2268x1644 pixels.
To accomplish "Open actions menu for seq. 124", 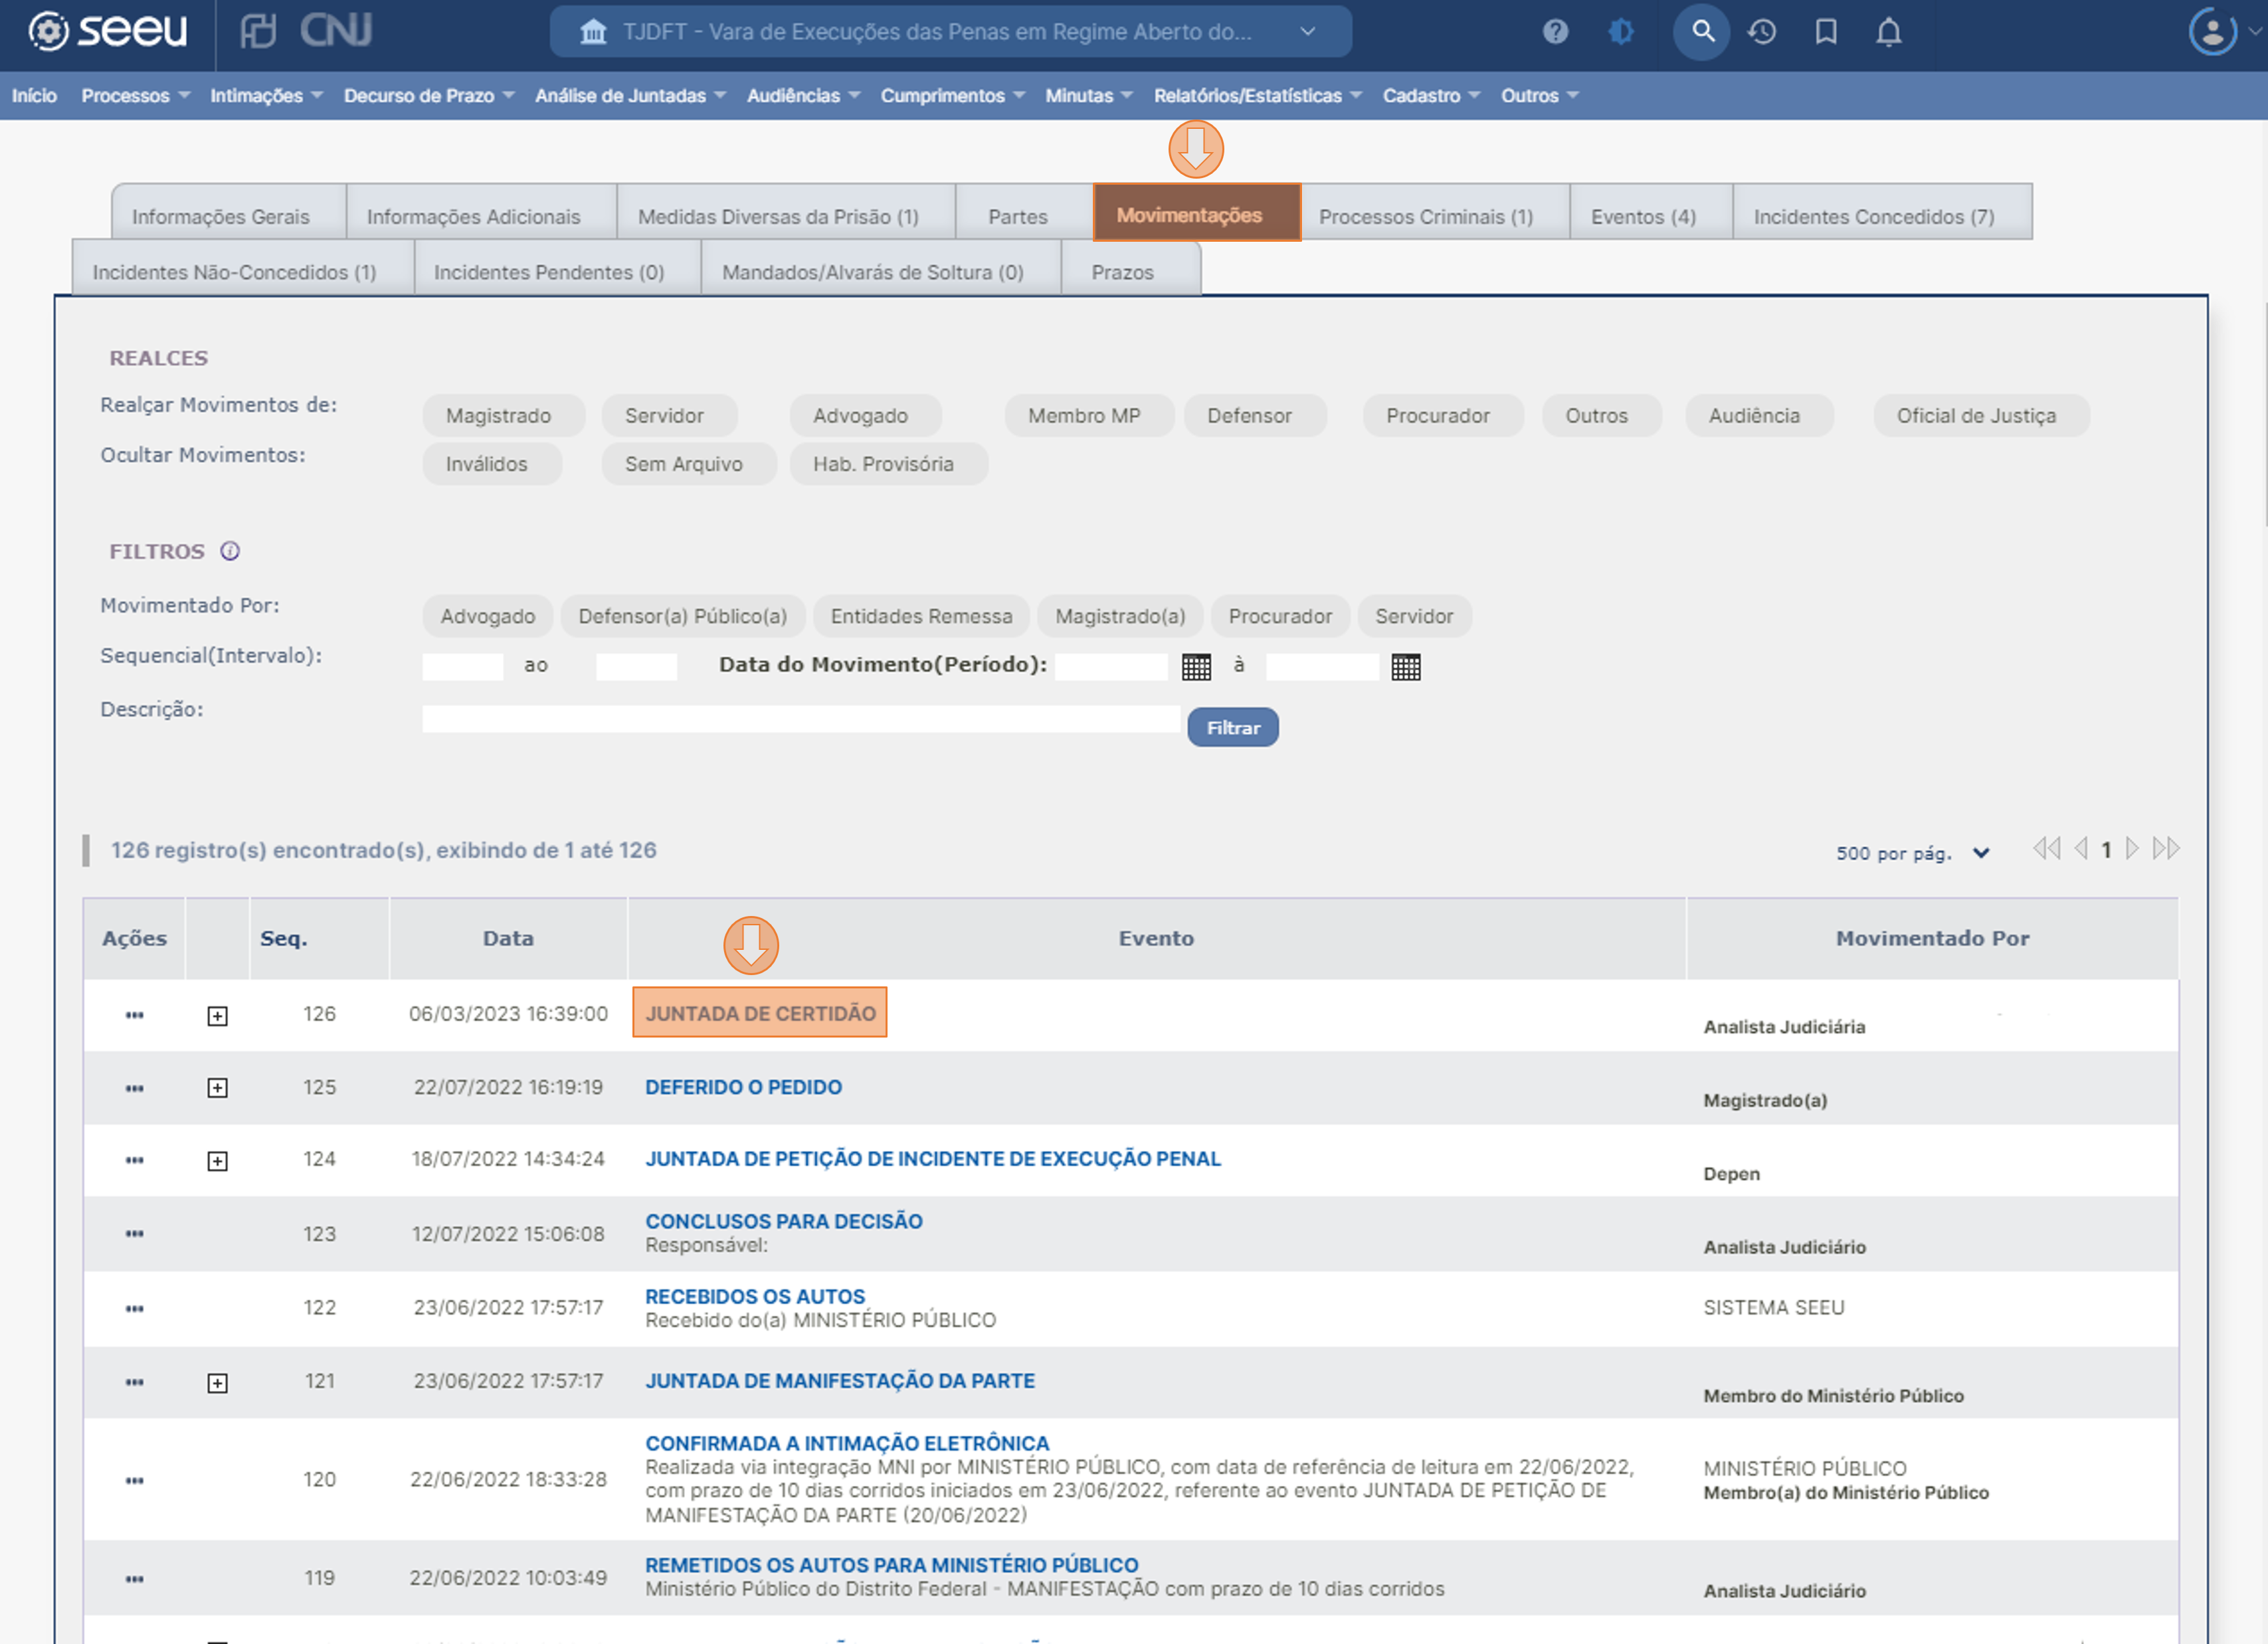I will (135, 1160).
